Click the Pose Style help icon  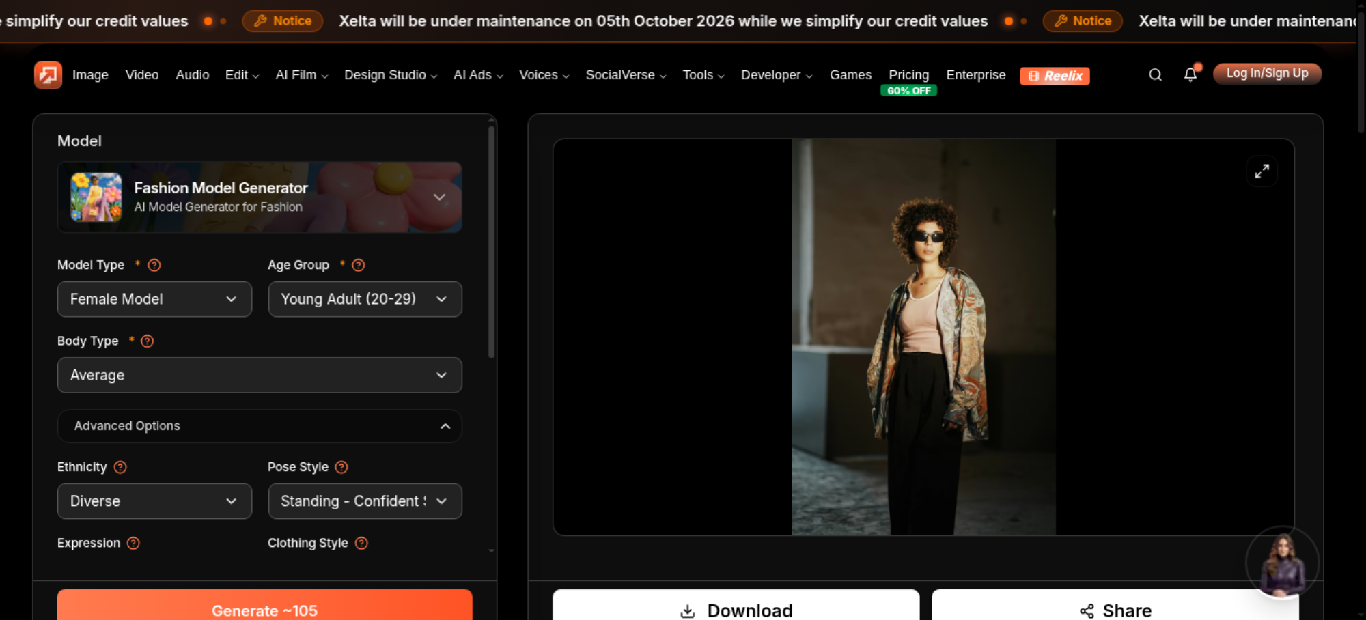[341, 467]
